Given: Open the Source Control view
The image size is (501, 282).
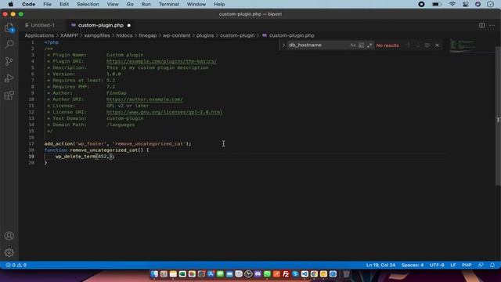Looking at the screenshot, I should click(9, 61).
